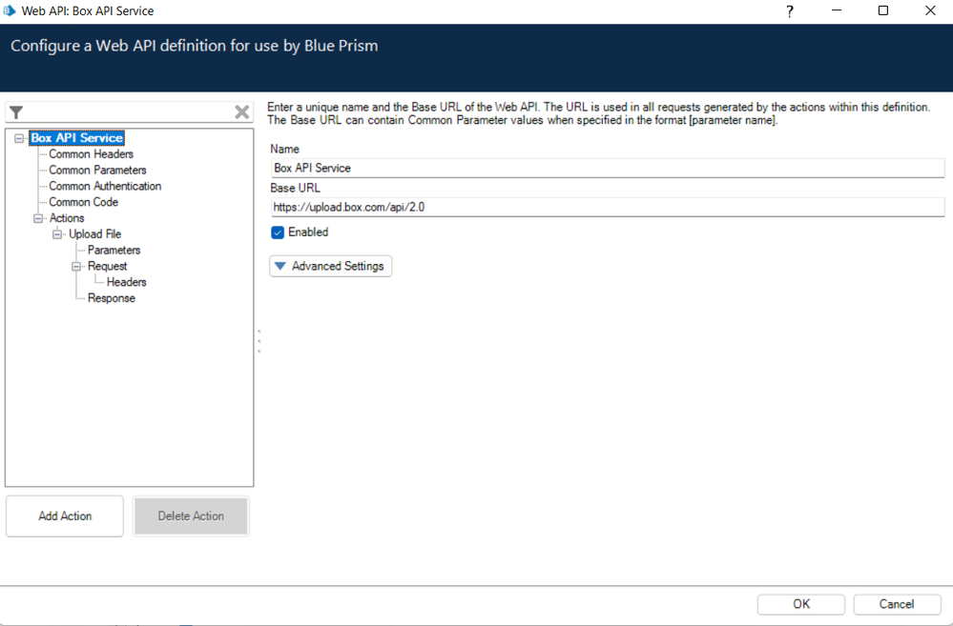This screenshot has width=953, height=626.
Task: Click the panel splitter handle
Action: 259,341
